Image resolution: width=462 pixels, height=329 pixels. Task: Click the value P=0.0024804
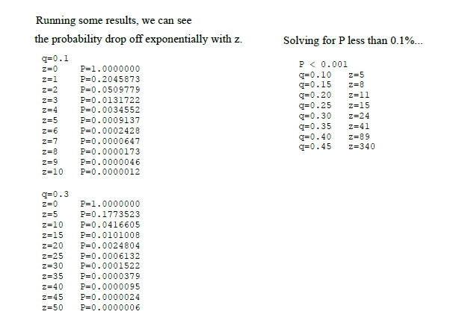[110, 245]
